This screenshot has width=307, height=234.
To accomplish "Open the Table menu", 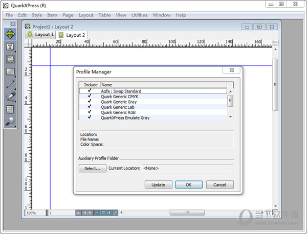I will click(104, 15).
